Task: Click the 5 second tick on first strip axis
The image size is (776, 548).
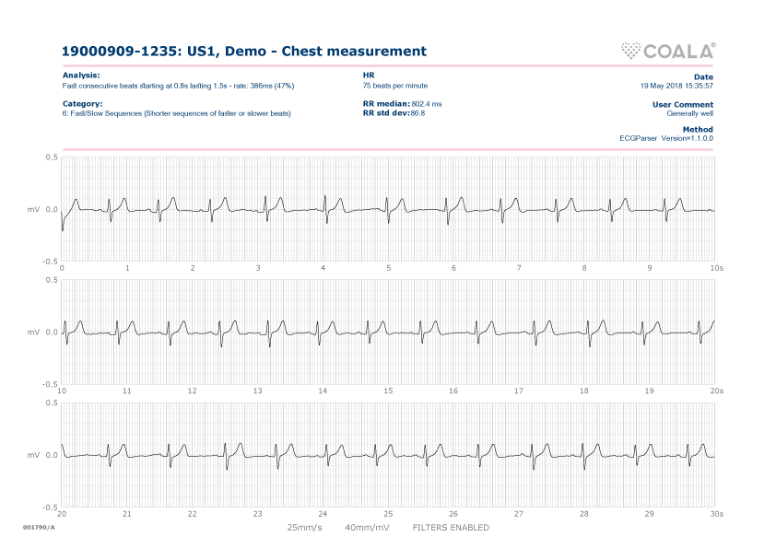Action: (x=388, y=268)
